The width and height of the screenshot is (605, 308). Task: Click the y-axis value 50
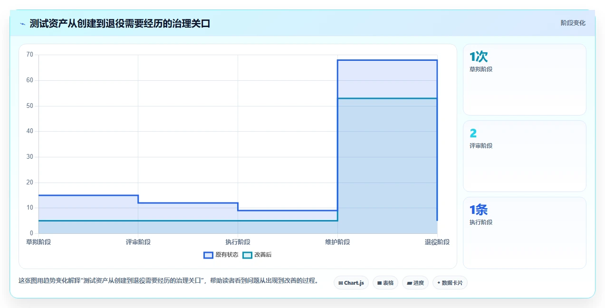30,106
